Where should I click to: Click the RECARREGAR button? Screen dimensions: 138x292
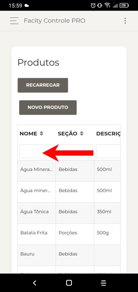point(43,85)
